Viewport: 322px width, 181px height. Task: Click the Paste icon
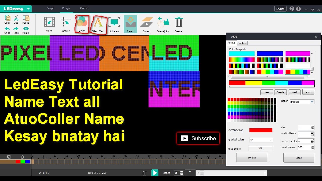coord(26,18)
